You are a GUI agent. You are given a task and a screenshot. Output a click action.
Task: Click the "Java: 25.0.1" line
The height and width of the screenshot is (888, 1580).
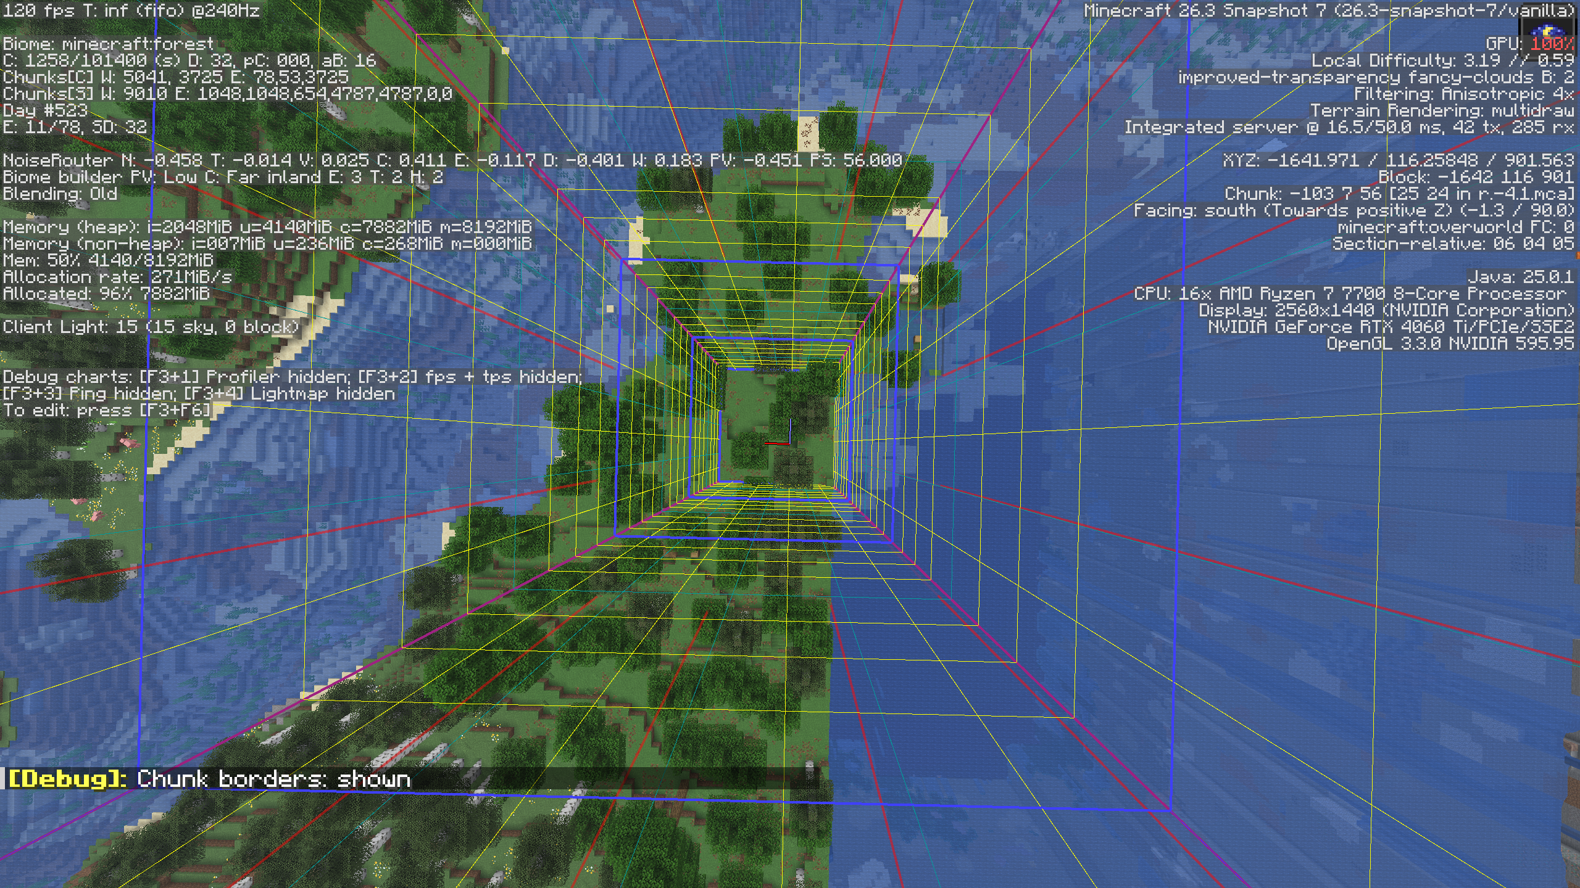pyautogui.click(x=1521, y=277)
